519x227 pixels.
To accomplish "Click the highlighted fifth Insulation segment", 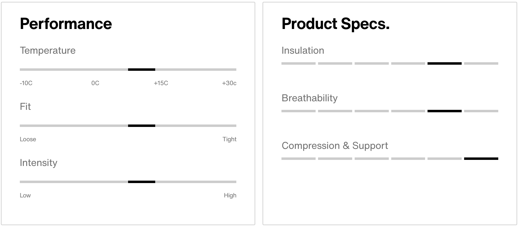I will pos(445,63).
